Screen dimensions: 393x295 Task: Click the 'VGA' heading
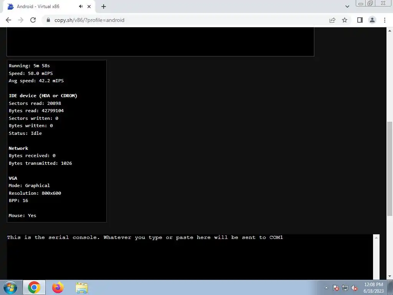point(13,178)
